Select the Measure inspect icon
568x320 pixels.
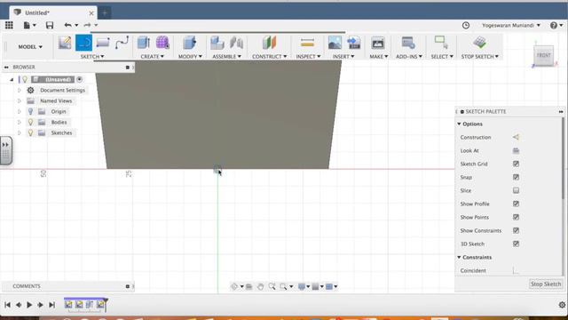click(307, 43)
